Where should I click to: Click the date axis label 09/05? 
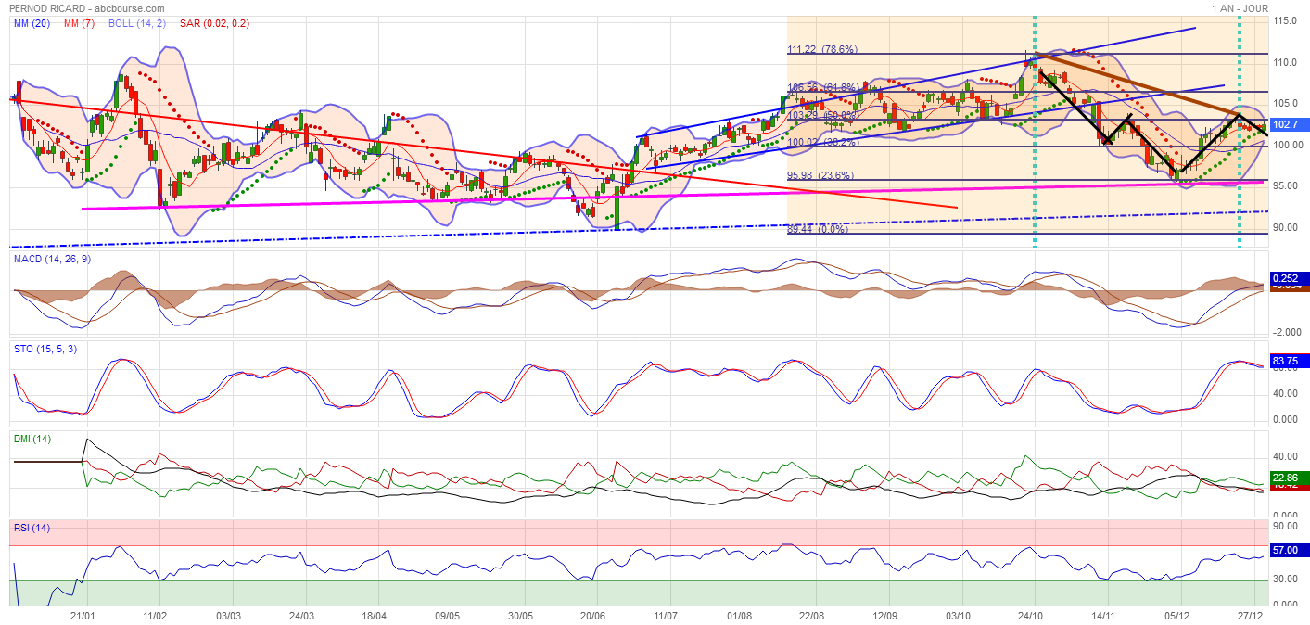point(447,615)
